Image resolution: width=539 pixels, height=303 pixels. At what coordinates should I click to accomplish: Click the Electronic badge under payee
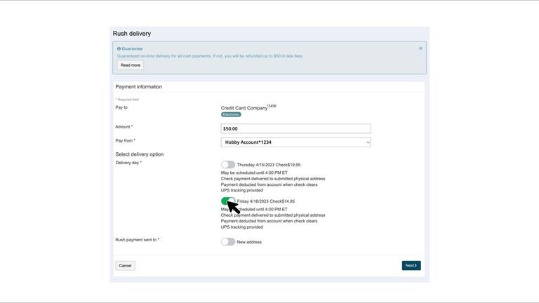pyautogui.click(x=231, y=114)
